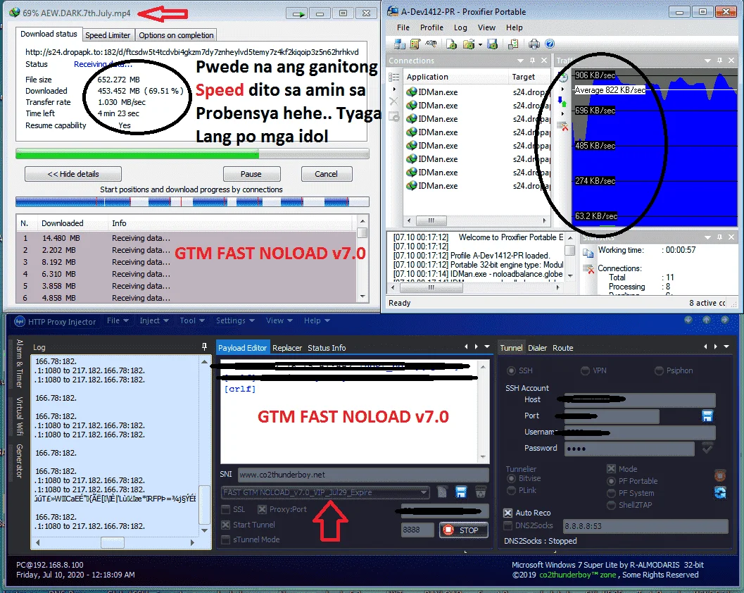Image resolution: width=744 pixels, height=593 pixels.
Task: Open Proxy Servers settings icon in Proxifier toolbar
Action: pyautogui.click(x=400, y=44)
